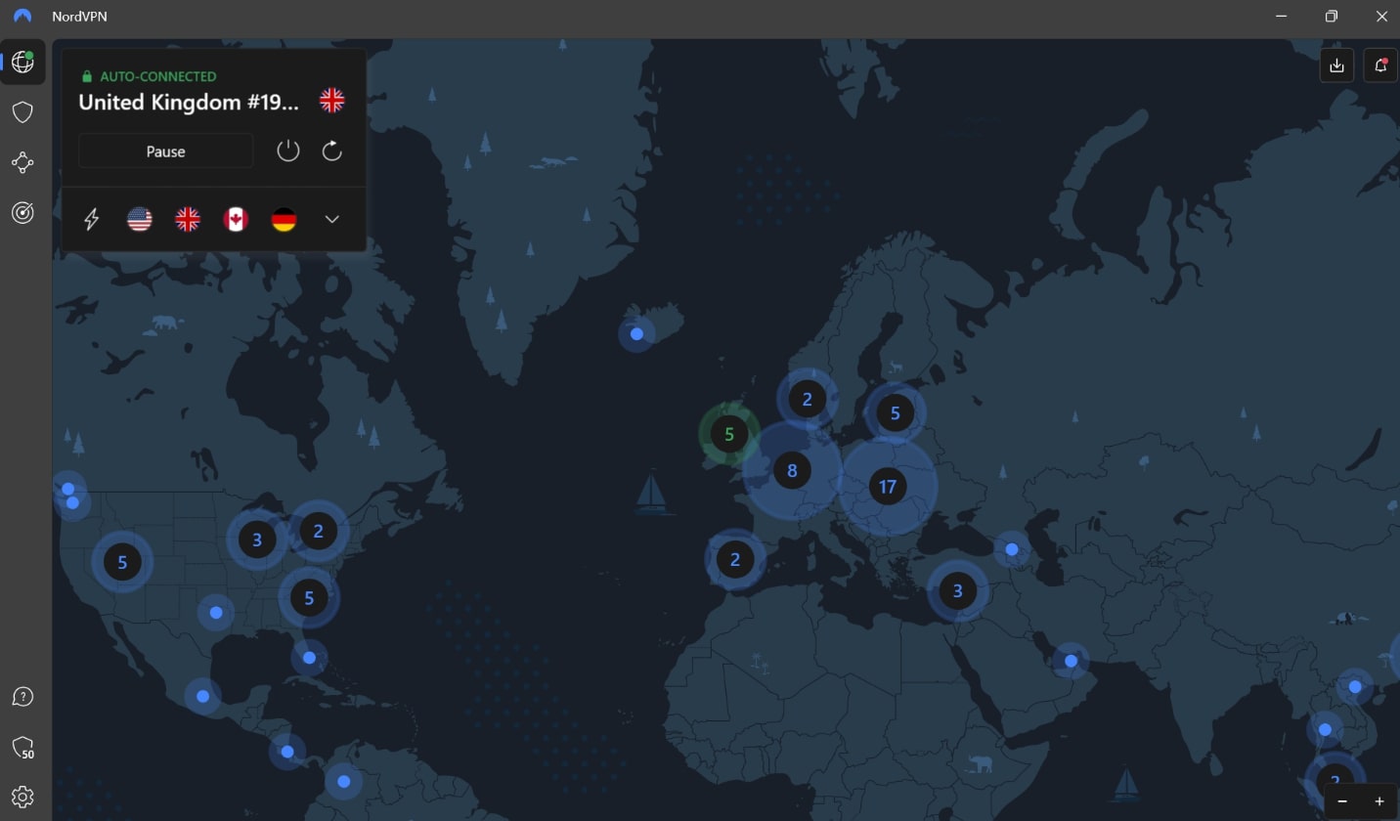The image size is (1400, 821).
Task: Click the AUTO-CONNECTED status label
Action: (x=158, y=76)
